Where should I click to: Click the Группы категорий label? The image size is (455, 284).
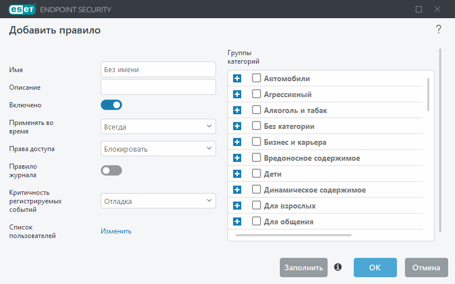243,57
